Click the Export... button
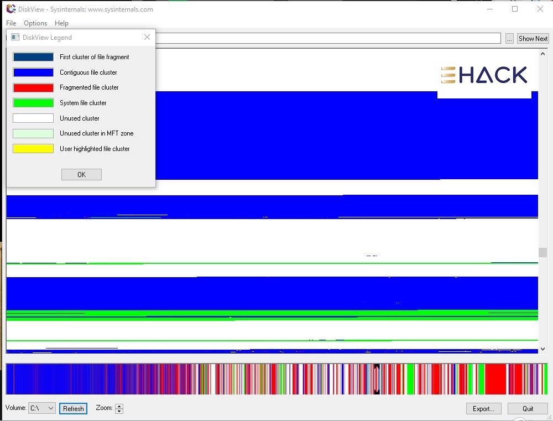553x421 pixels. pyautogui.click(x=483, y=408)
